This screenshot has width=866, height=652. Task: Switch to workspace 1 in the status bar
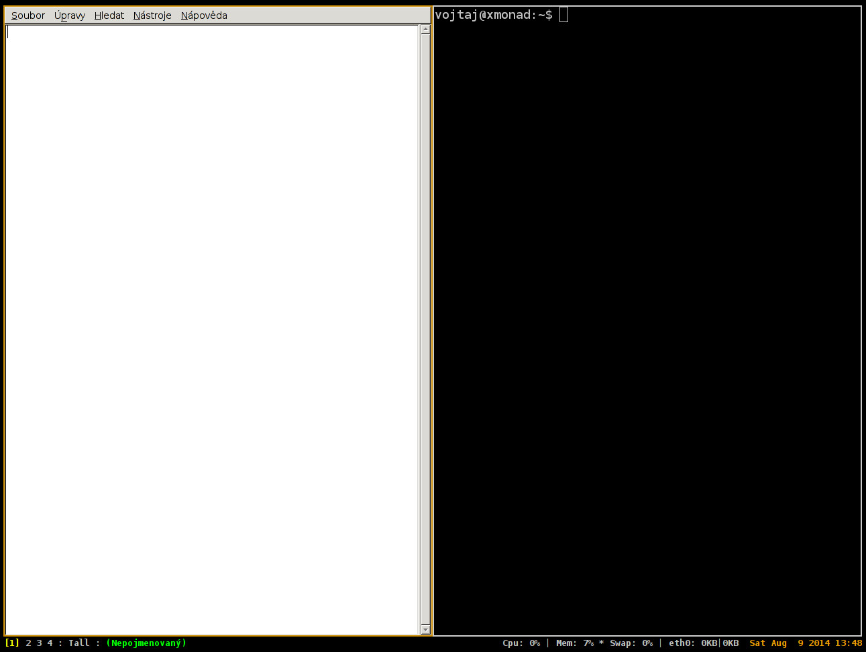[12, 643]
